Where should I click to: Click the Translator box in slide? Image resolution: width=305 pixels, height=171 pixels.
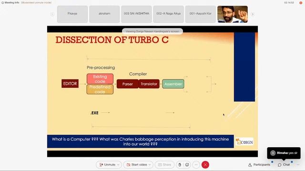coord(149,84)
